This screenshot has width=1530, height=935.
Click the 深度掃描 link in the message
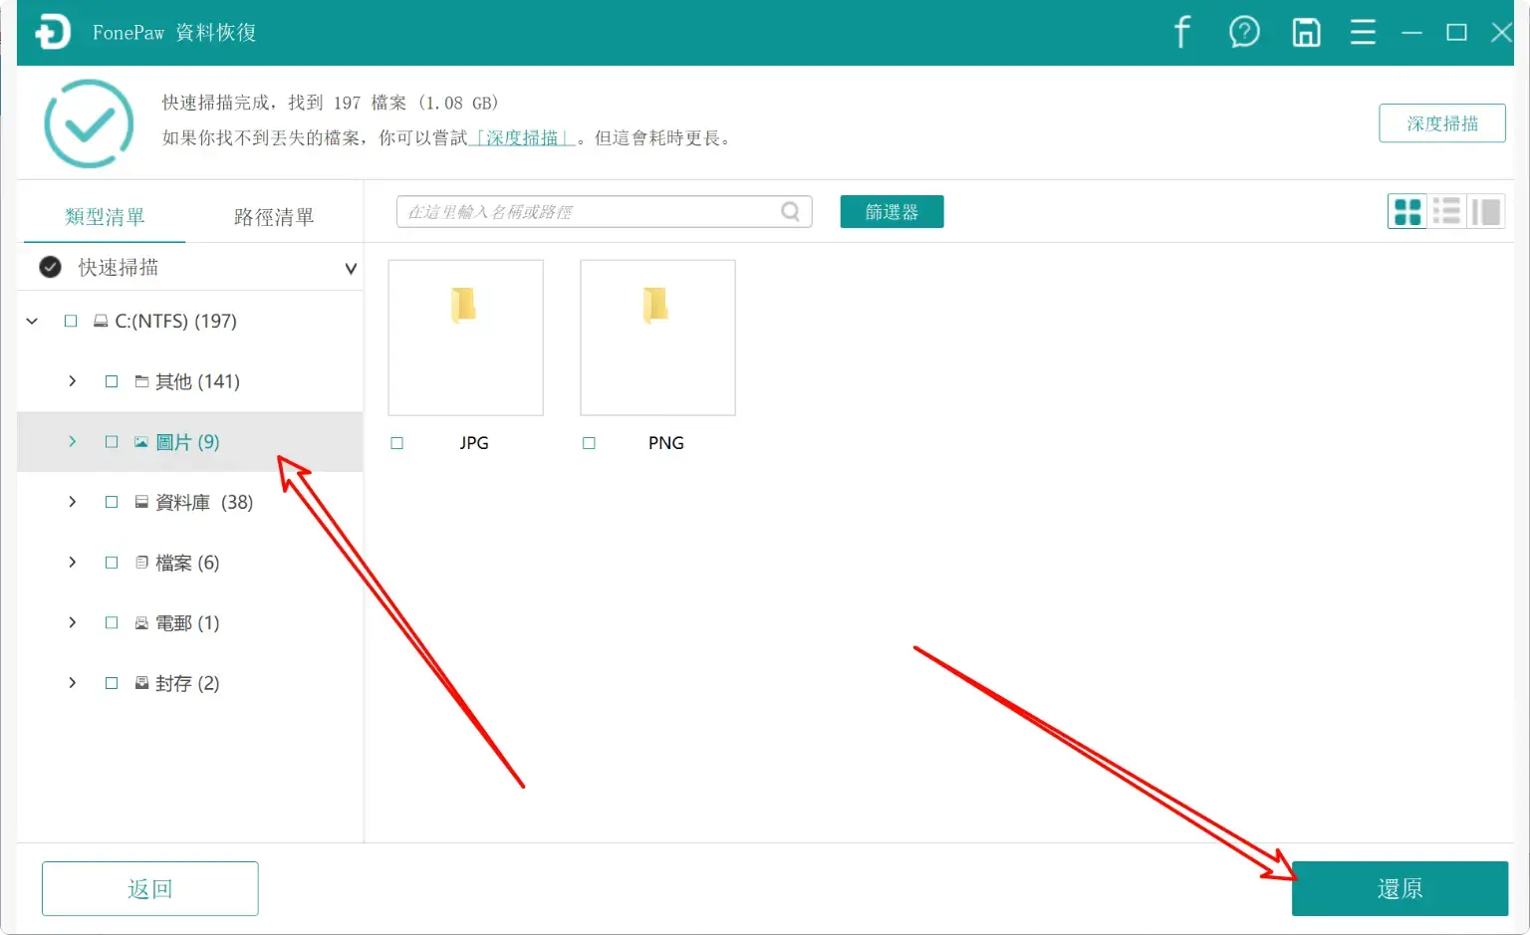(x=522, y=138)
